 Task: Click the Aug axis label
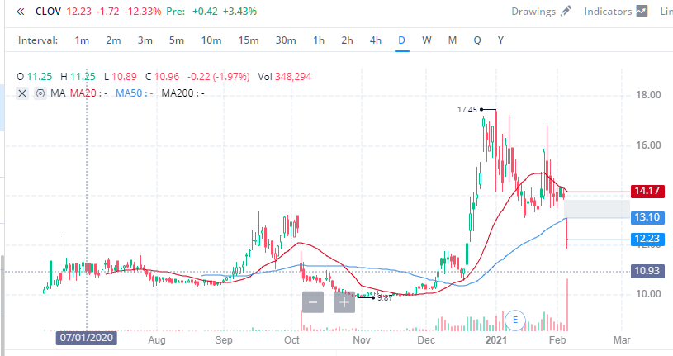tap(157, 340)
